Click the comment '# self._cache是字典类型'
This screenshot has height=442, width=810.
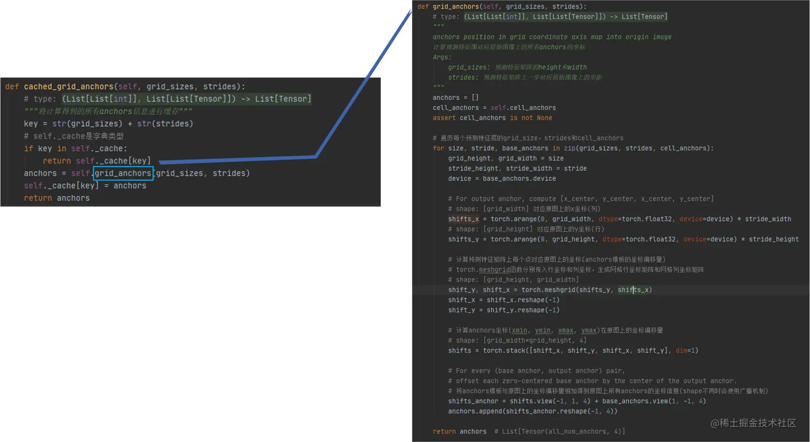click(x=73, y=136)
